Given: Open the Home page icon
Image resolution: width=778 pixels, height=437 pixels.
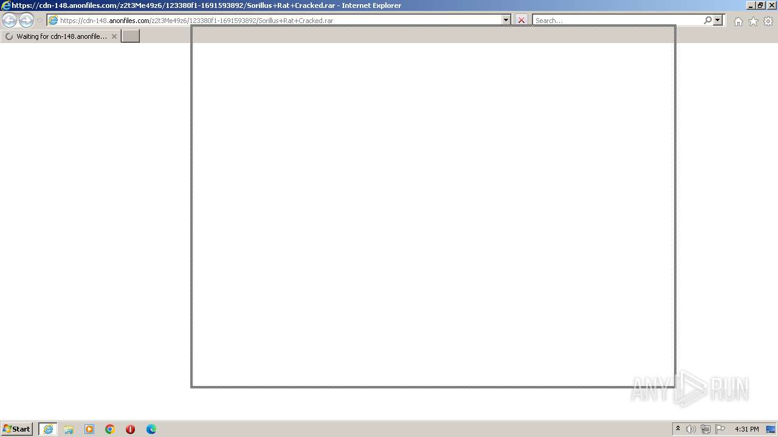Looking at the screenshot, I should [738, 21].
